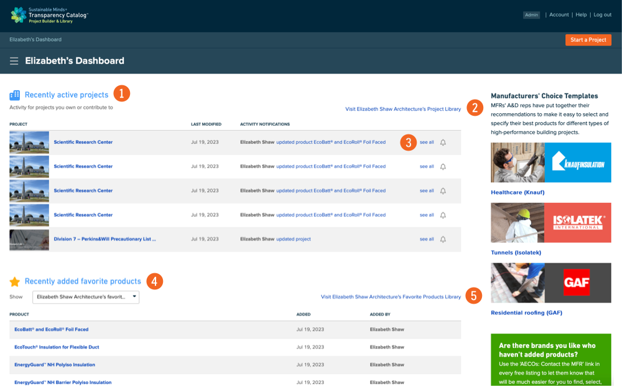Click 'see all' in the Division 7 row
This screenshot has width=625, height=389.
427,239
